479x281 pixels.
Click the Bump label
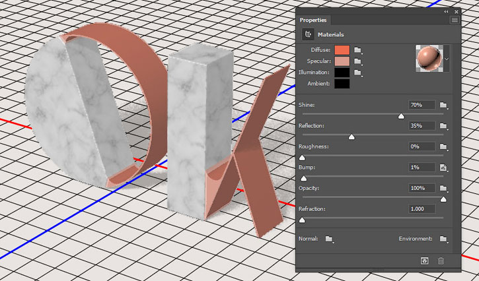click(x=307, y=168)
